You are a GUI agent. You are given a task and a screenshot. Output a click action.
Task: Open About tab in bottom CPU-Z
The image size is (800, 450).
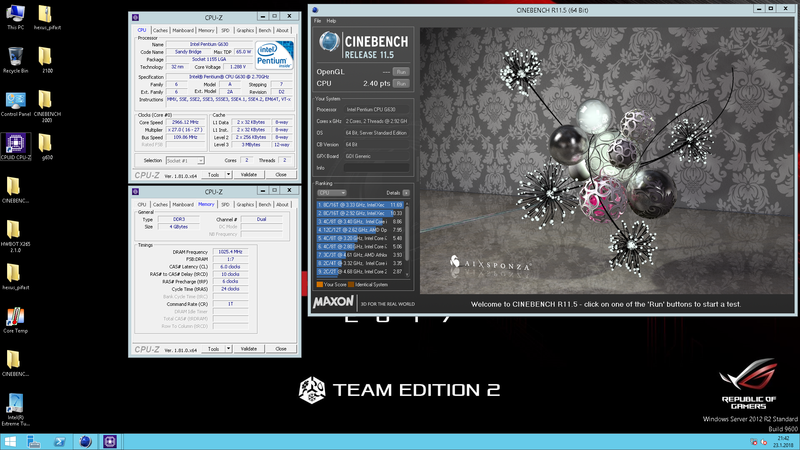[282, 205]
